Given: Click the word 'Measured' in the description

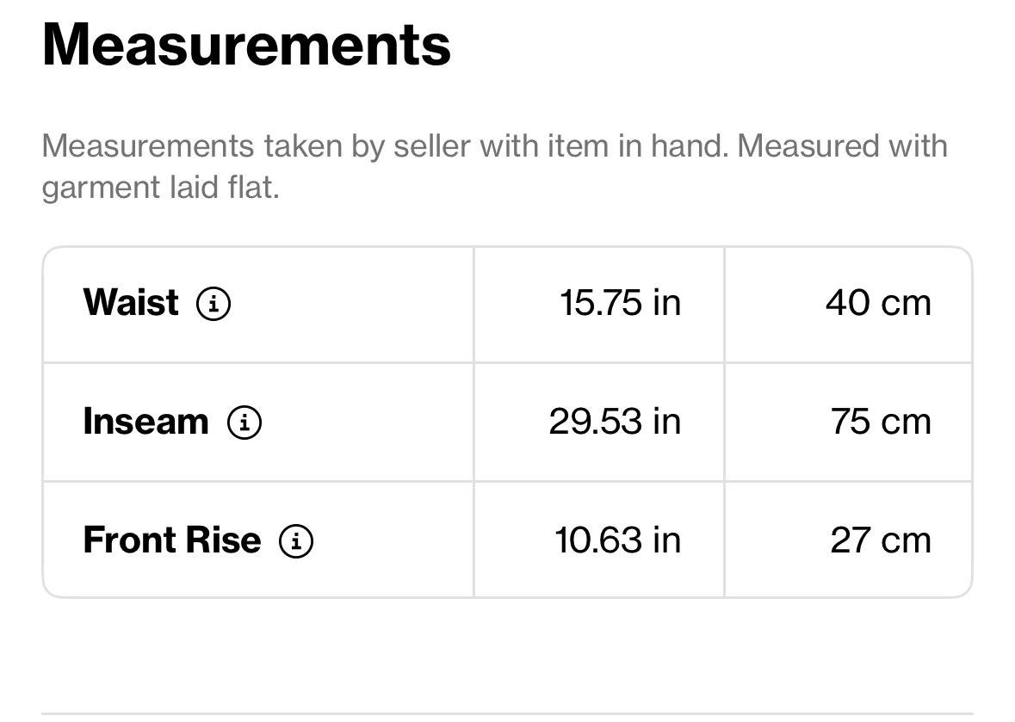Looking at the screenshot, I should click(x=808, y=145).
